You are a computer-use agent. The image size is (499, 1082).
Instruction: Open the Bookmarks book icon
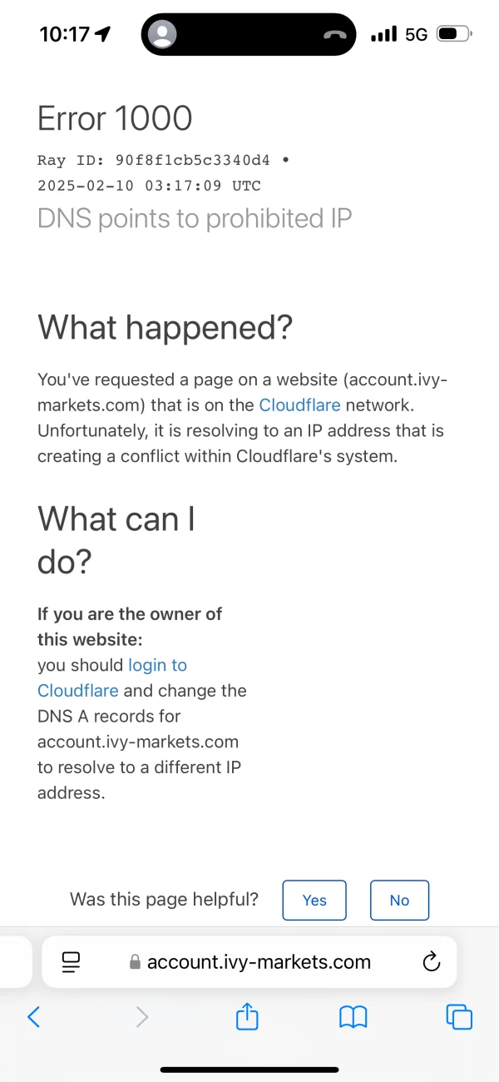(353, 1016)
